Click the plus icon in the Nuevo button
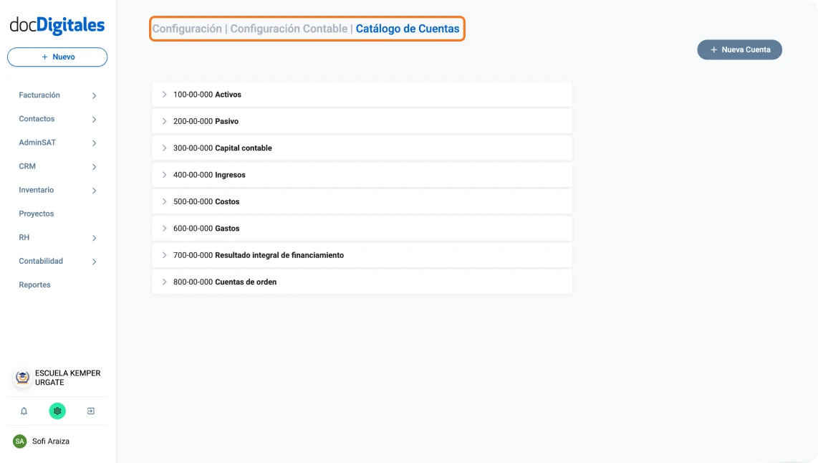Image resolution: width=818 pixels, height=463 pixels. click(44, 57)
